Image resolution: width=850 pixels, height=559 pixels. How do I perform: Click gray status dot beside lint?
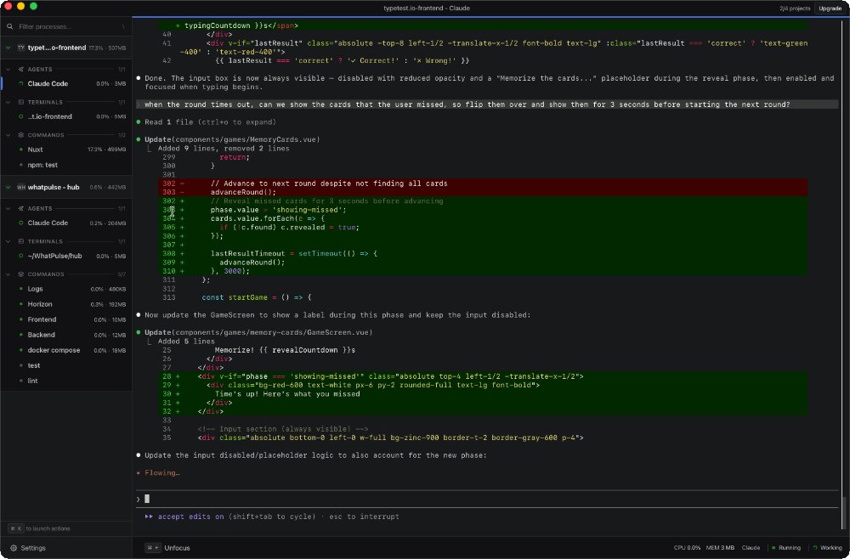[x=21, y=381]
